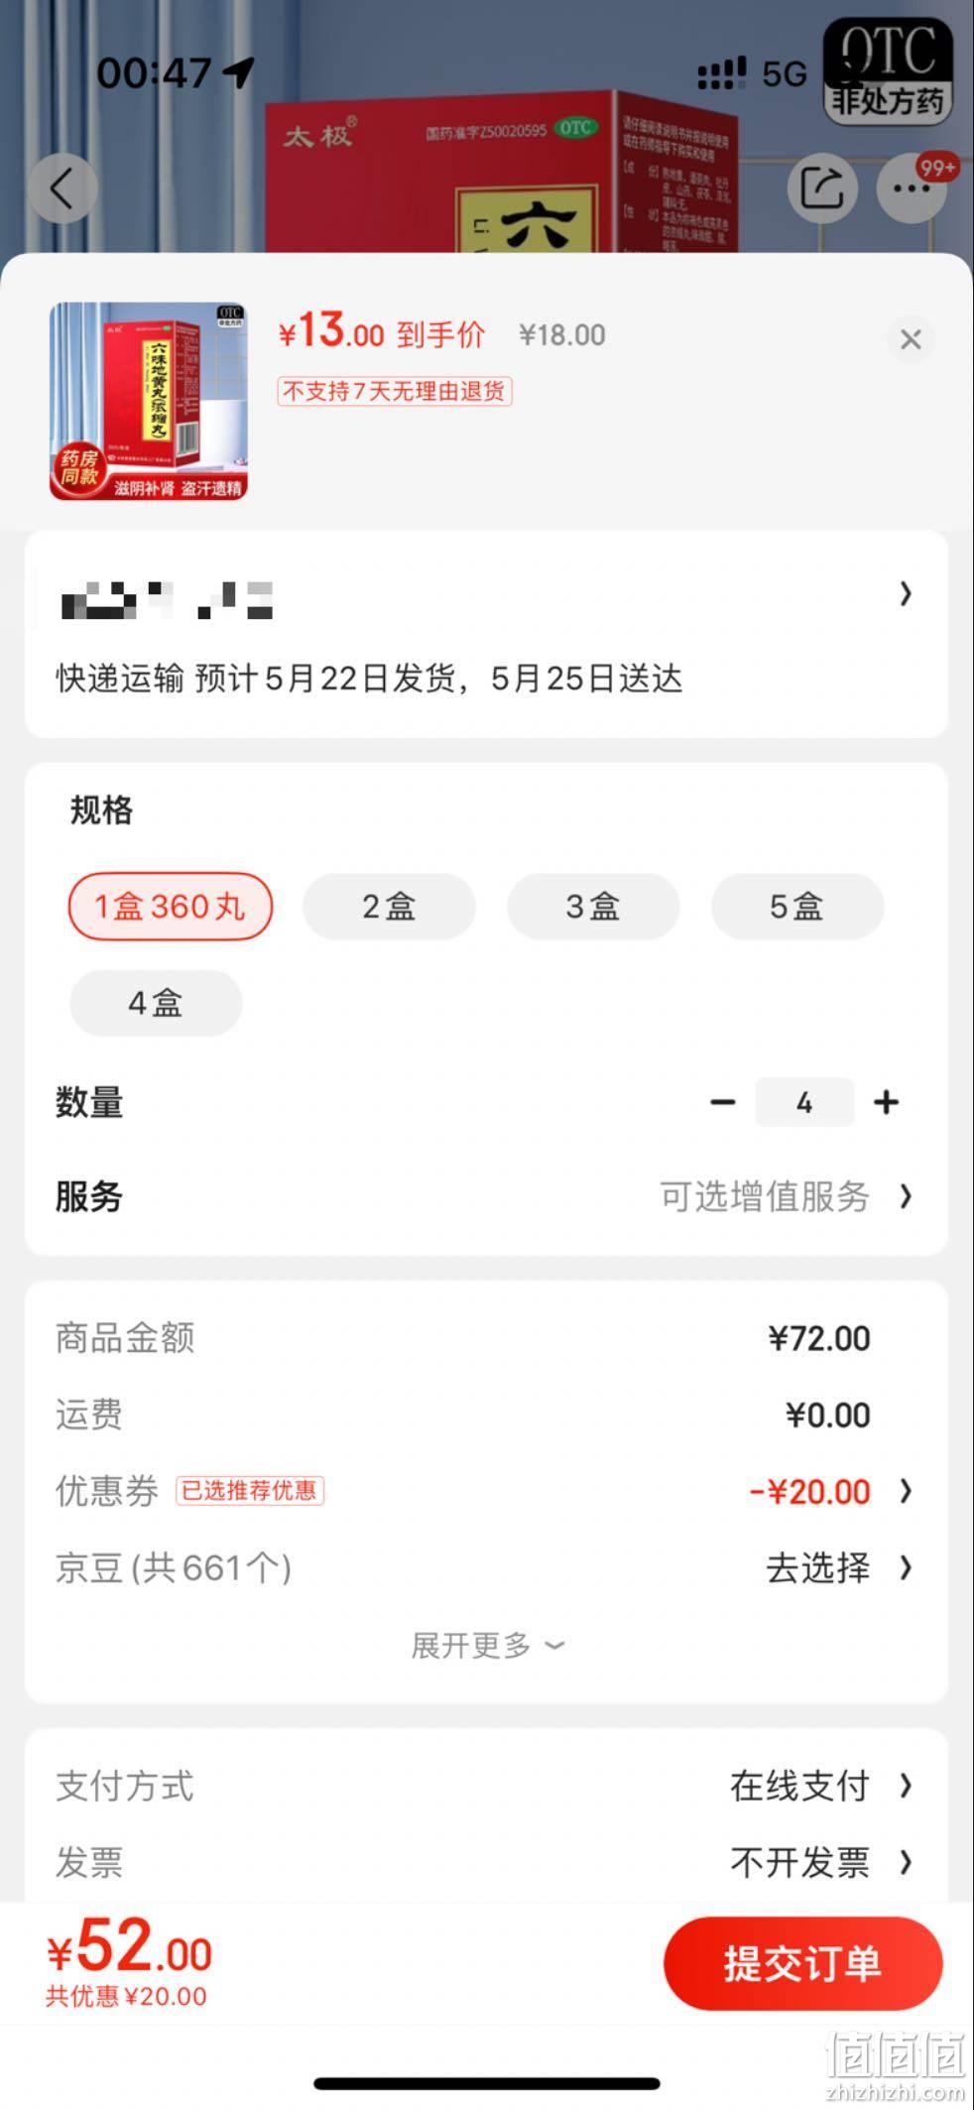Decrease quantity with minus icon

(x=723, y=1102)
